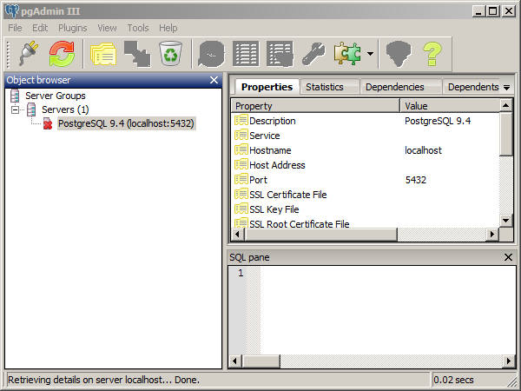
Task: Click the status bar message text
Action: click(103, 380)
